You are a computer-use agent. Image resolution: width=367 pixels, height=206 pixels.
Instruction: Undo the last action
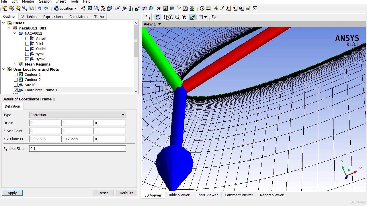pos(40,8)
